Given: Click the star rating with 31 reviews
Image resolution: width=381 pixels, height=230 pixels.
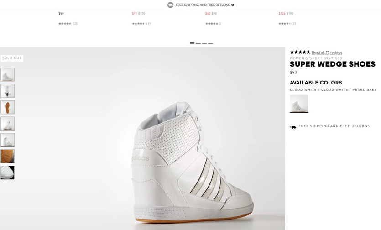Looking at the screenshot, I should pyautogui.click(x=285, y=24).
